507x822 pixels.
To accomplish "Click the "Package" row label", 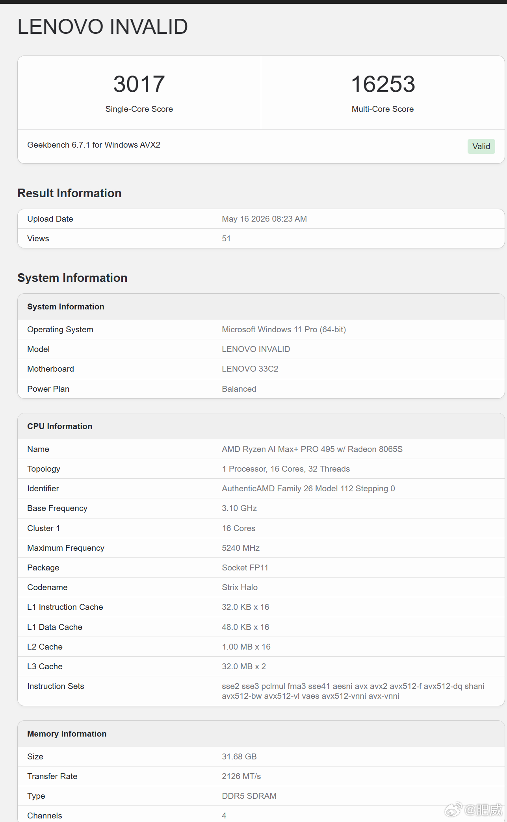I will (x=43, y=568).
